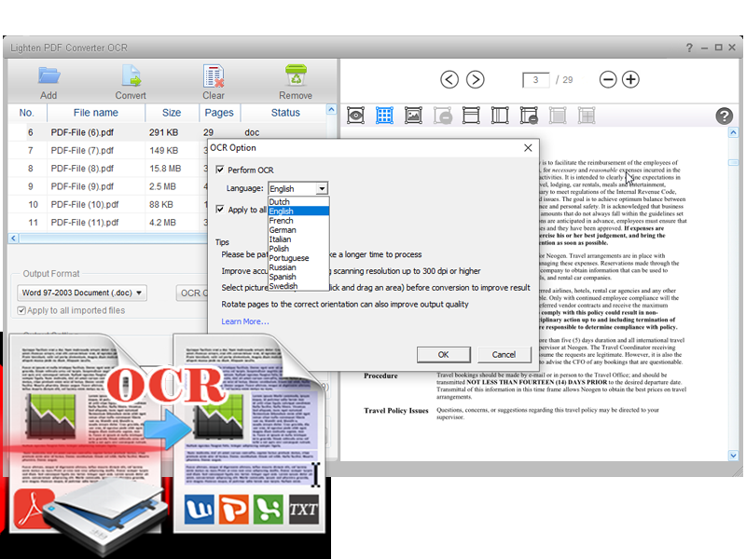Viewport: 746px width, 559px height.
Task: Choose Dutch from language list
Action: point(298,201)
